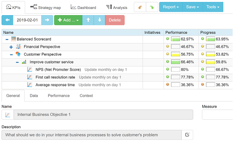Image resolution: width=233 pixels, height=141 pixels.
Task: Click the Financial Perspective icon
Action: click(18, 47)
